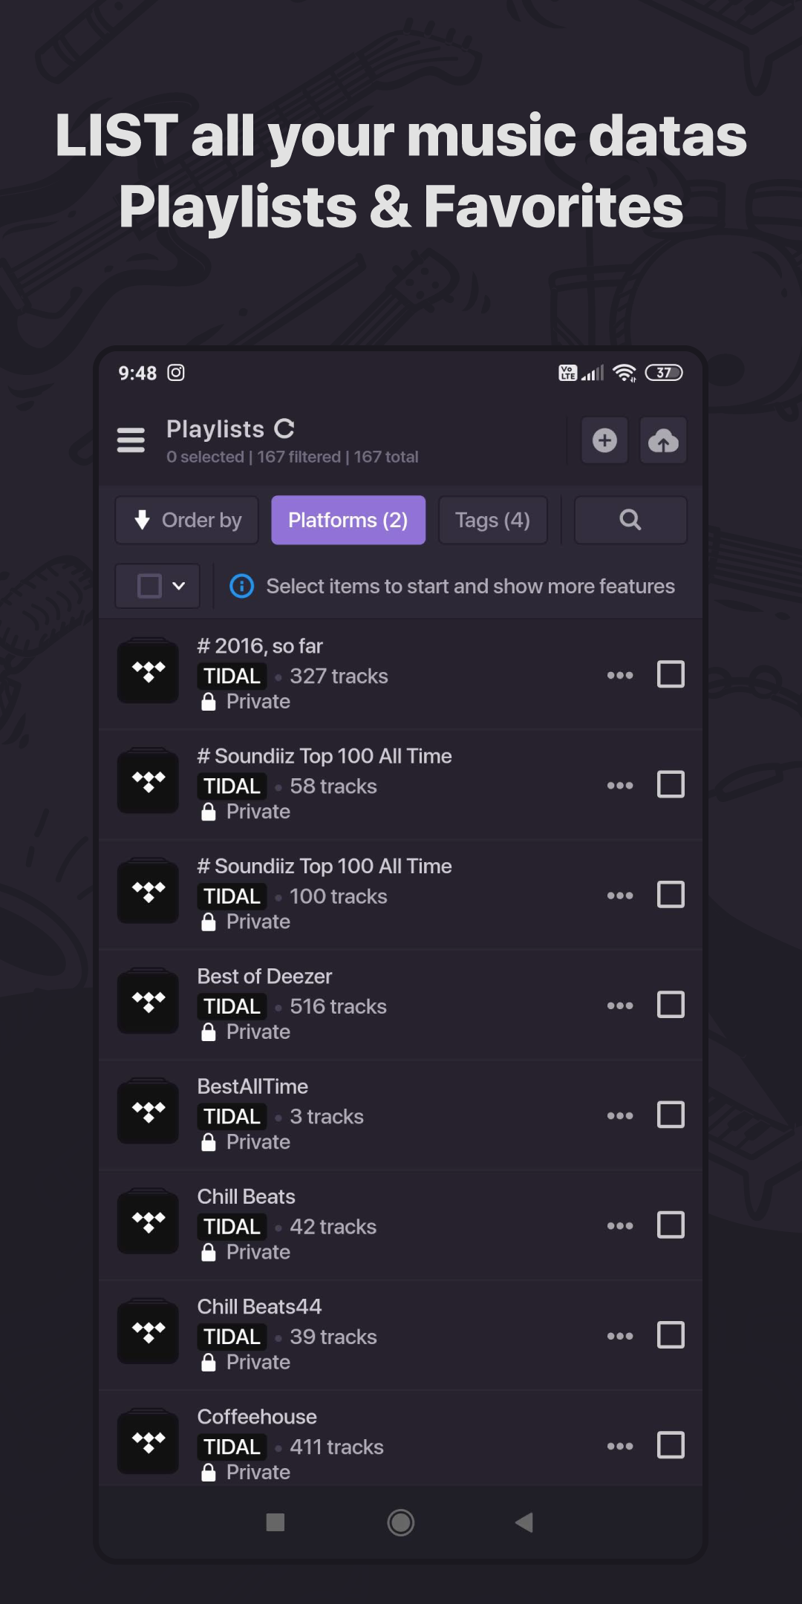Click the add new playlist plus icon
Image resolution: width=802 pixels, height=1604 pixels.
point(604,440)
